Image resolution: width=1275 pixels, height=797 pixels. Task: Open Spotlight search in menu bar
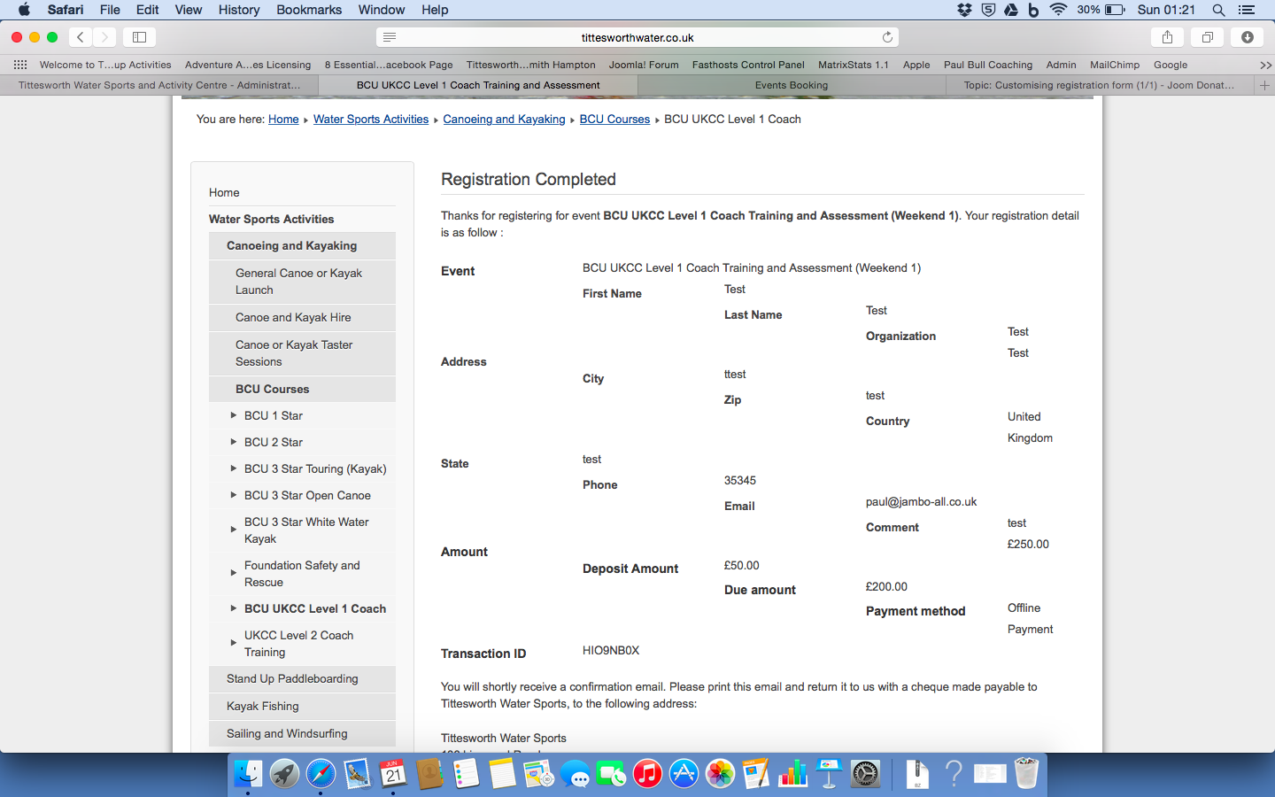[x=1218, y=10]
